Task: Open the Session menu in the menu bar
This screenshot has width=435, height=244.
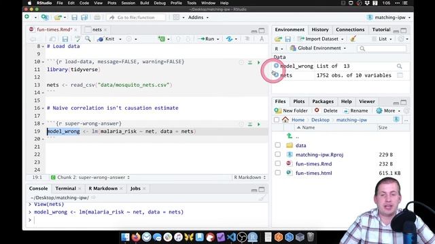Action: click(x=128, y=3)
